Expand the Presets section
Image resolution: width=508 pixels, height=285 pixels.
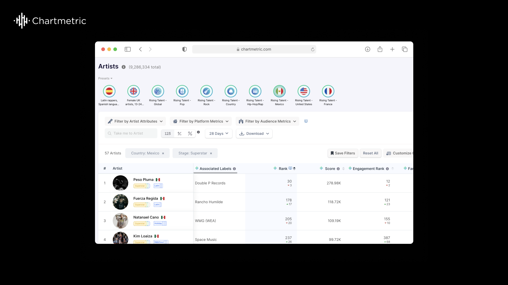pyautogui.click(x=105, y=78)
